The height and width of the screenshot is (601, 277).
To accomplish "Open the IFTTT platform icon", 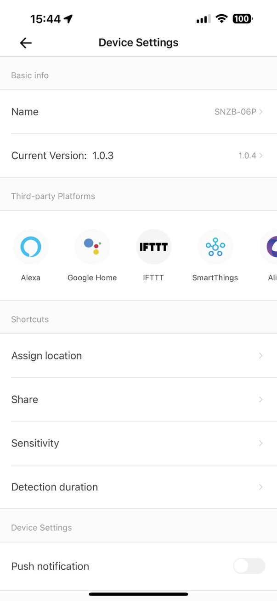I will click(x=154, y=247).
